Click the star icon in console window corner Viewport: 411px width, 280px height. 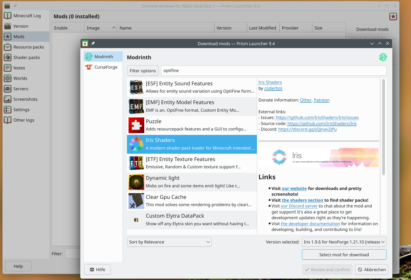tap(393, 16)
